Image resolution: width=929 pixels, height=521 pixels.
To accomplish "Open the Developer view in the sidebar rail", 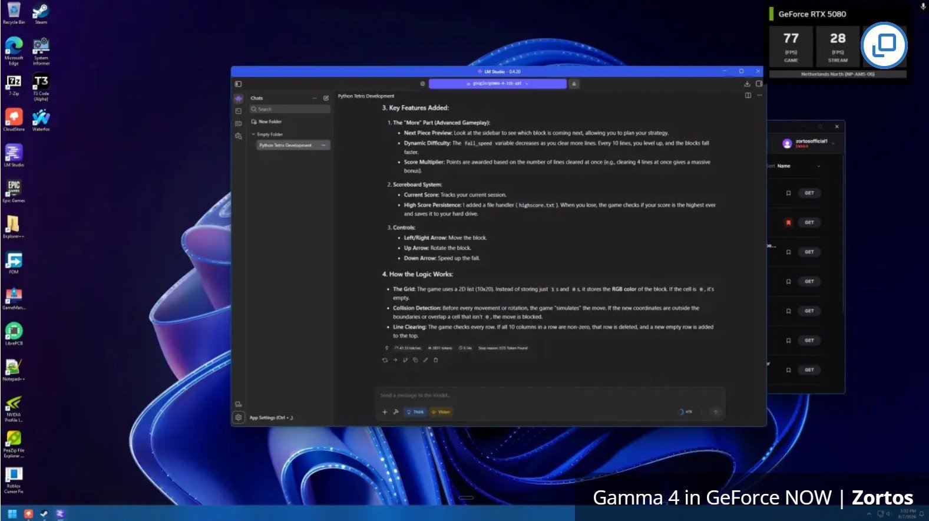I will 239,111.
